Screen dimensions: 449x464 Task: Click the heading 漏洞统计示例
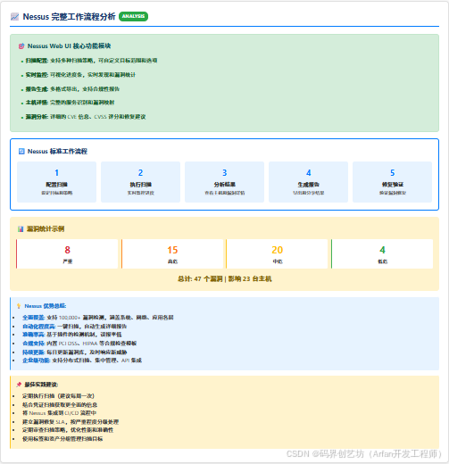pos(46,229)
